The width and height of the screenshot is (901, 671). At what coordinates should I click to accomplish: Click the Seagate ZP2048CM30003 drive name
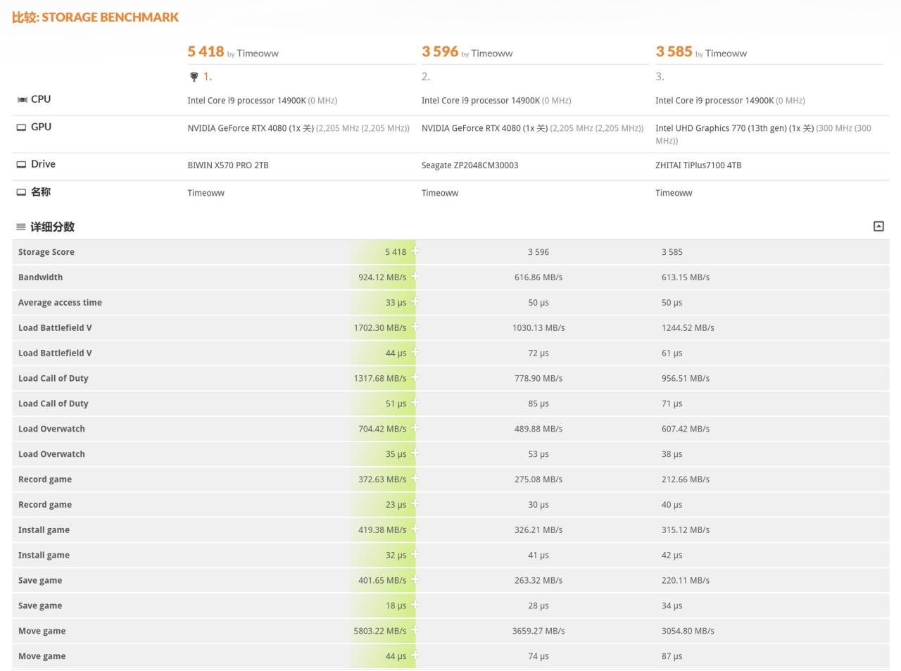point(470,165)
